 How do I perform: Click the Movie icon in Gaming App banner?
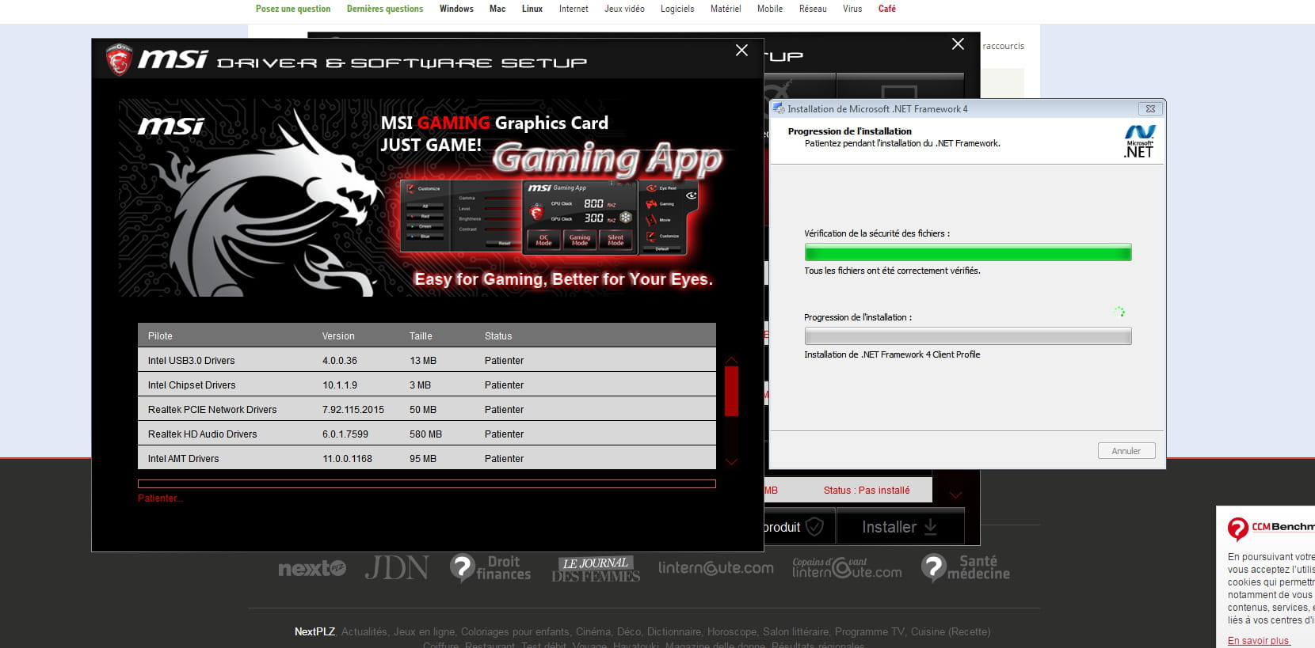click(652, 220)
